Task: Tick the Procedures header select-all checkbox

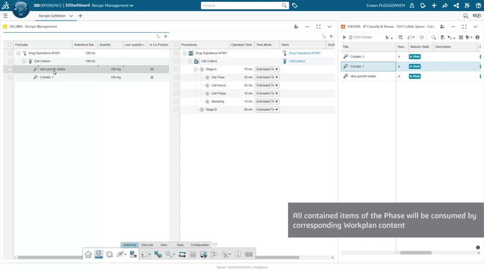Action: tap(176, 45)
